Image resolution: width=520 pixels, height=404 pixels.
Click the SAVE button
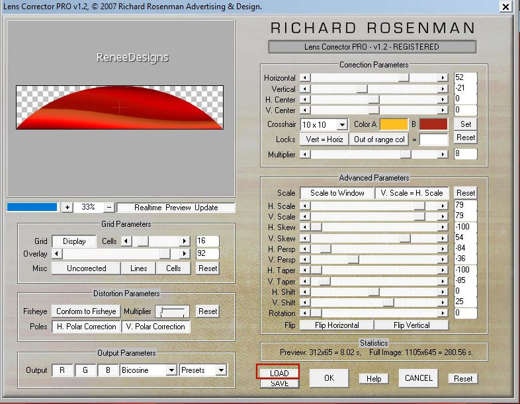tap(279, 384)
